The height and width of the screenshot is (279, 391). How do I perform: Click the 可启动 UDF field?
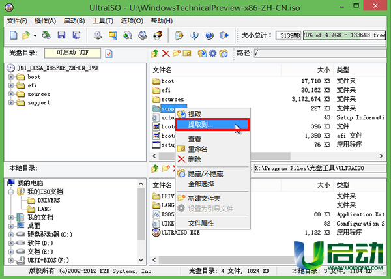72,53
